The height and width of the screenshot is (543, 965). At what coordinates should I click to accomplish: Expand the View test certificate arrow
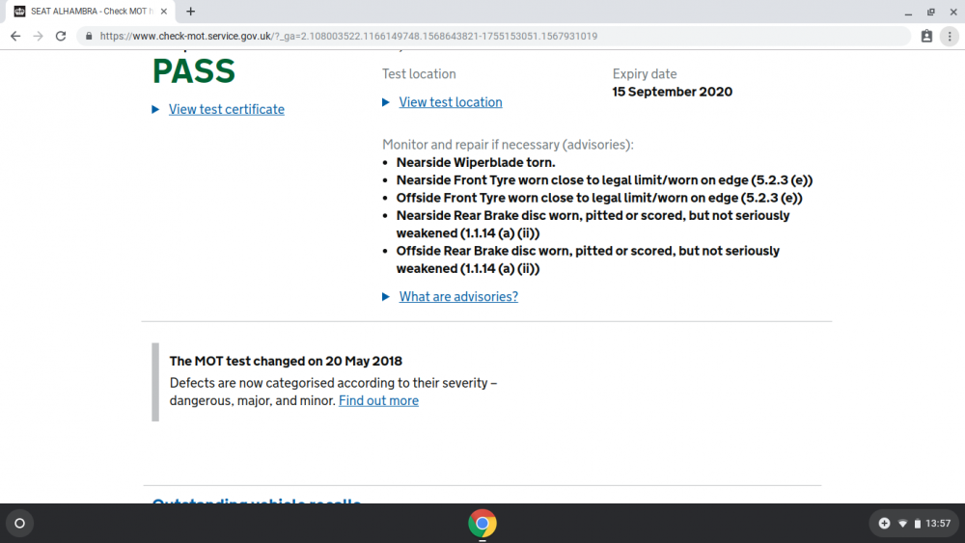click(155, 109)
